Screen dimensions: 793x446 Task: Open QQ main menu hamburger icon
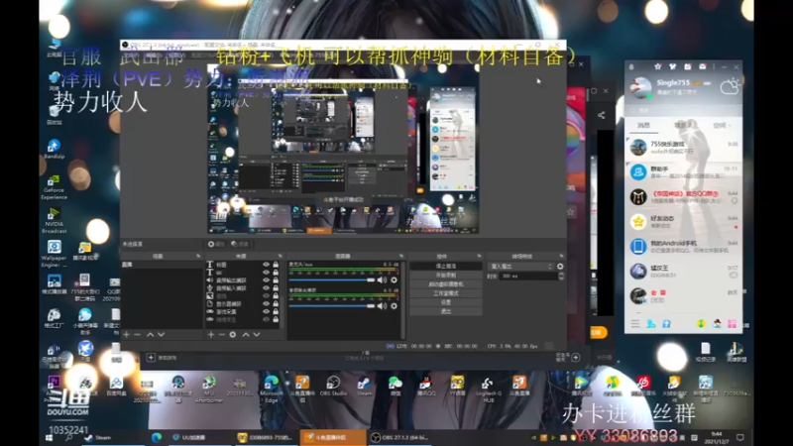coord(635,324)
